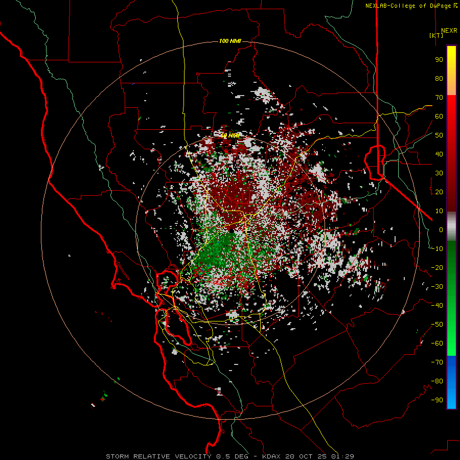Screen dimensions: 460x460
Task: Click the 0 value on the velocity scale
Action: click(x=441, y=230)
